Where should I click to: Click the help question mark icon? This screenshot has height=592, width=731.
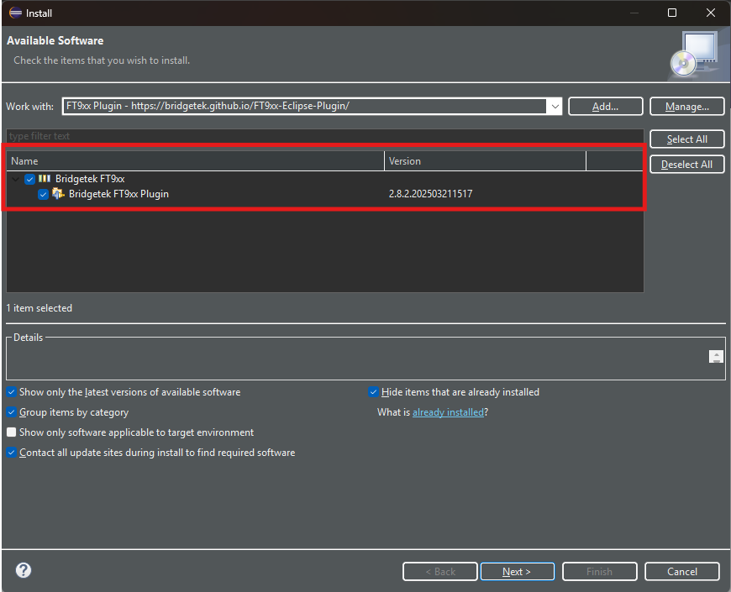pyautogui.click(x=24, y=570)
